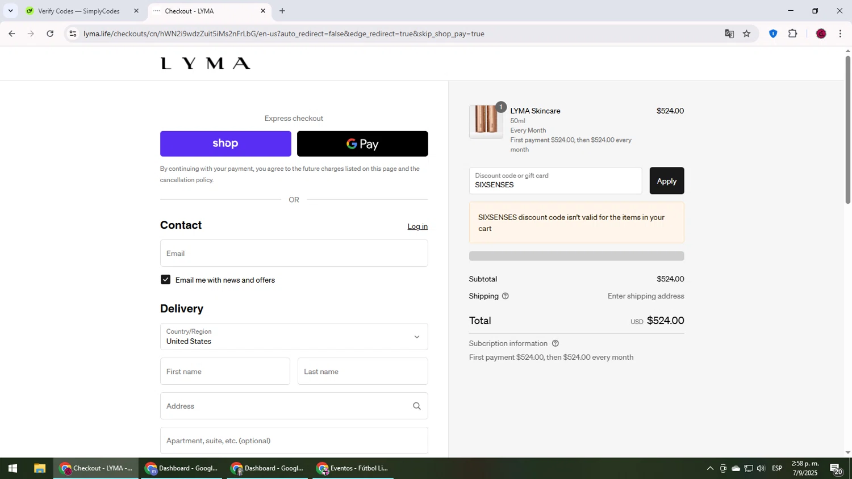852x479 pixels.
Task: Click the browser forward arrow
Action: pyautogui.click(x=31, y=33)
